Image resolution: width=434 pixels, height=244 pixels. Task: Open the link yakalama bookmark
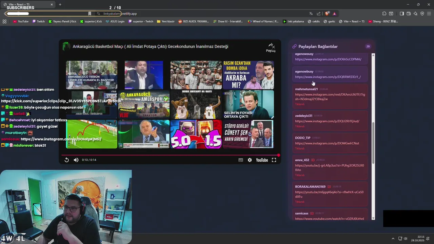293,21
